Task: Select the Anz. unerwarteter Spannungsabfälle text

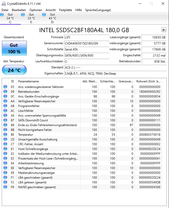Action: tap(42, 116)
